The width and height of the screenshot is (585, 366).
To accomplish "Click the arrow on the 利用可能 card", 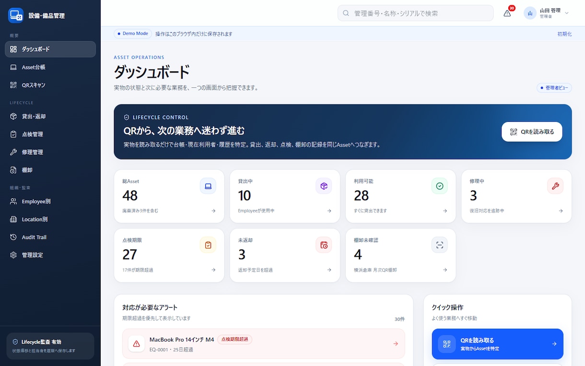I will (445, 211).
